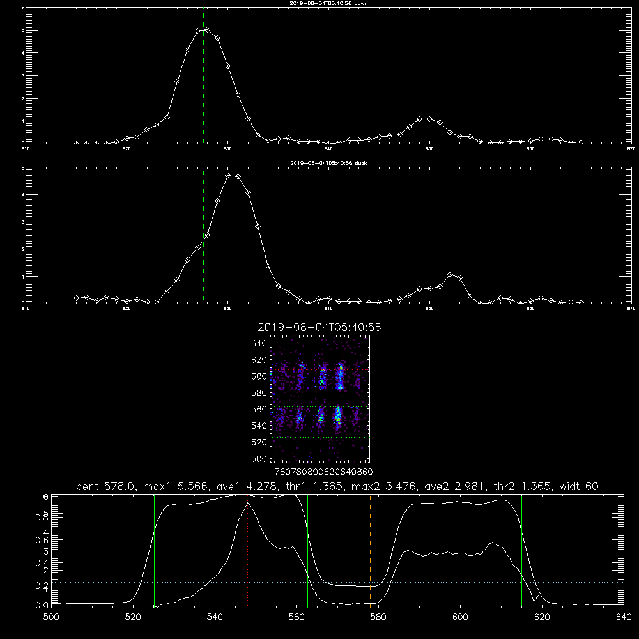This screenshot has height=639, width=639.
Task: Click the 620 x-axis label of the bottom plot
Action: pos(542,617)
